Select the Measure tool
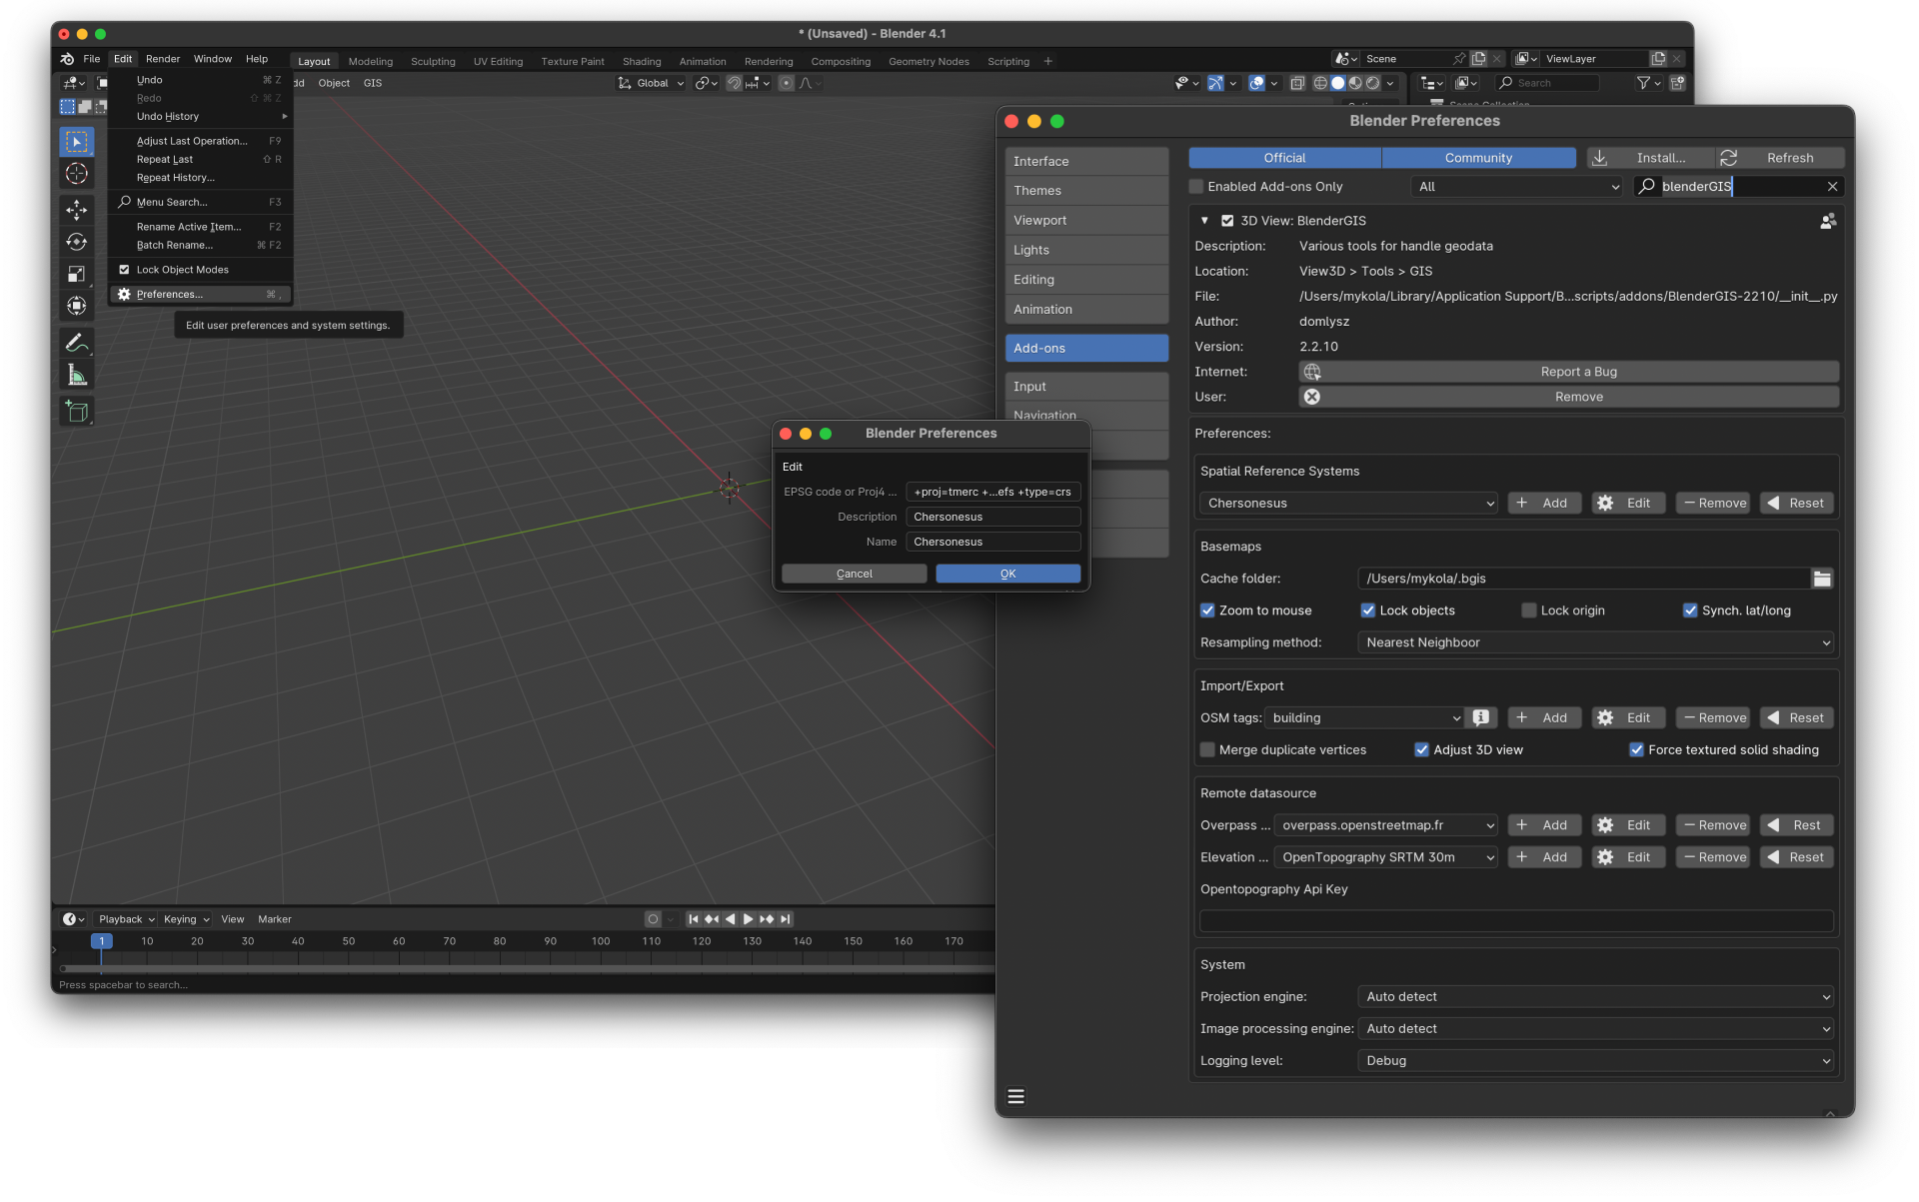Image resolution: width=1919 pixels, height=1202 pixels. [77, 375]
